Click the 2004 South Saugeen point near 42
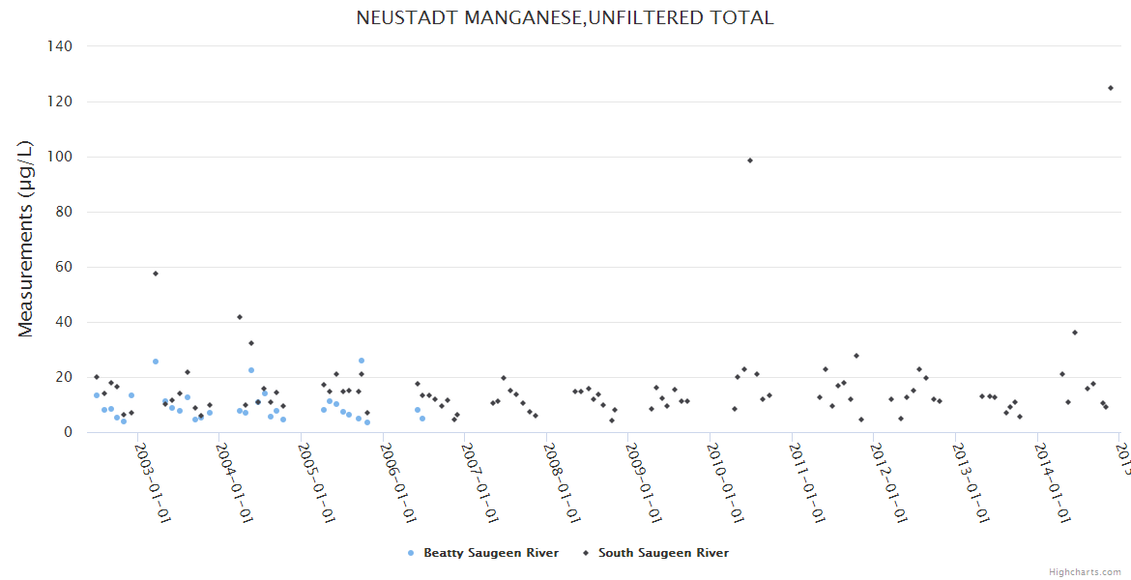Screen dimensions: 1131x580 point(240,317)
